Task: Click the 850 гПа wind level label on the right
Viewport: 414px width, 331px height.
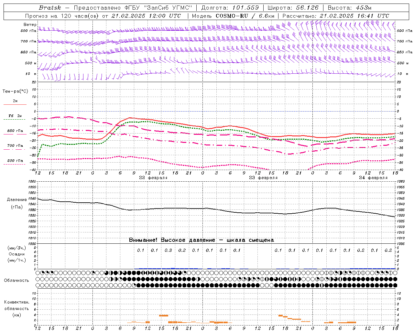Action: (x=405, y=52)
